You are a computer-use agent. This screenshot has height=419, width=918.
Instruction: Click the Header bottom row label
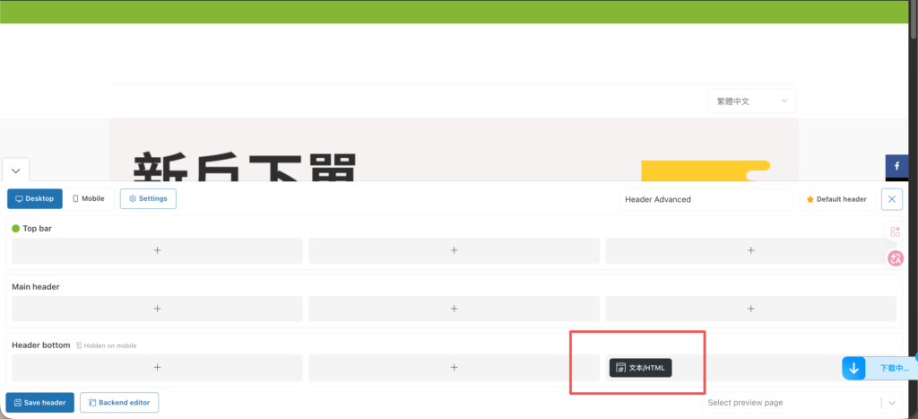41,345
